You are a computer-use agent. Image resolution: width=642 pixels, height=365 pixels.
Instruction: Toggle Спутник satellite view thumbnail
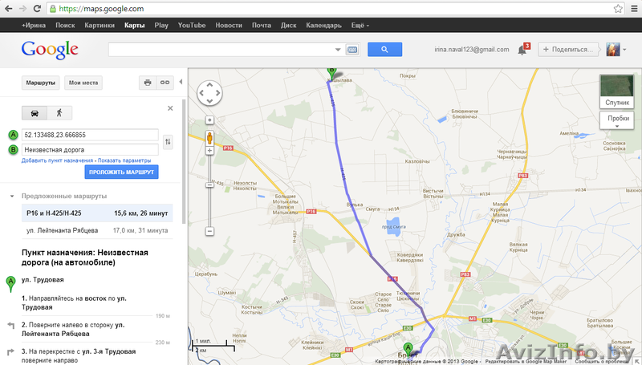pyautogui.click(x=616, y=92)
